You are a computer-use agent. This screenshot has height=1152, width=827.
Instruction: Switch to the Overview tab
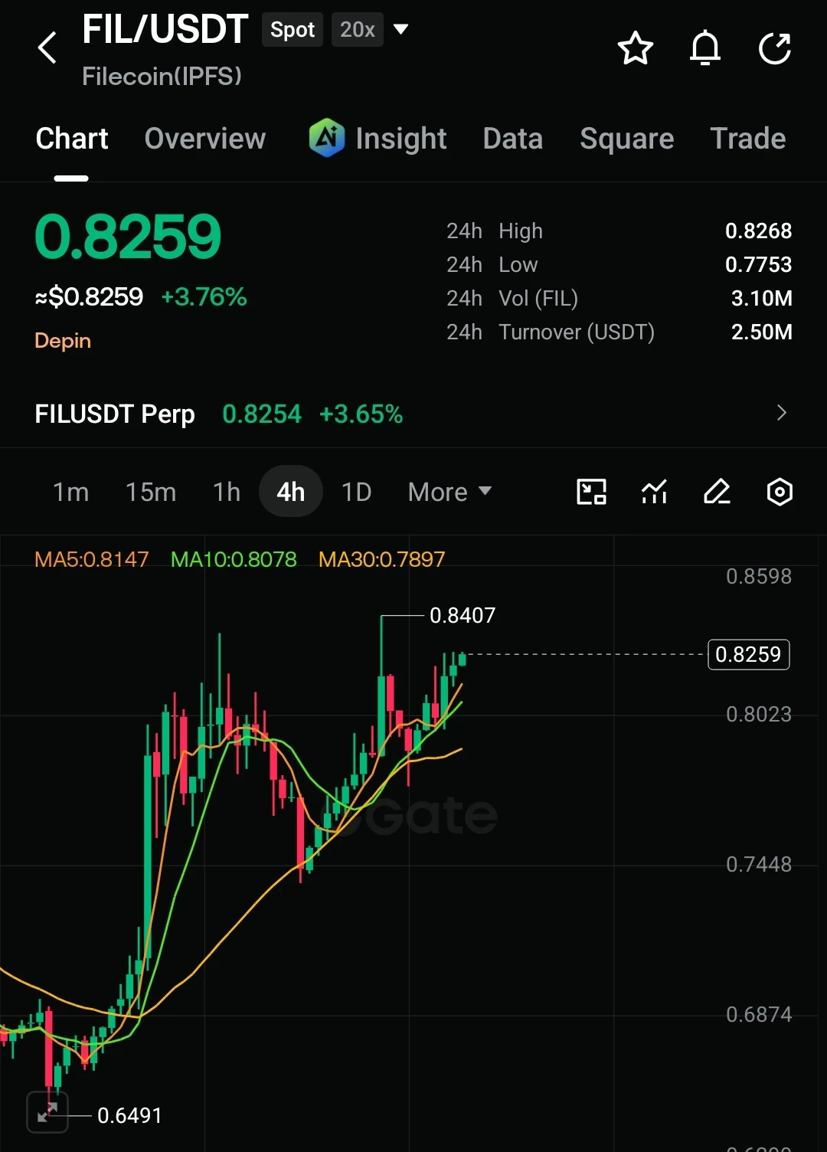pos(205,139)
